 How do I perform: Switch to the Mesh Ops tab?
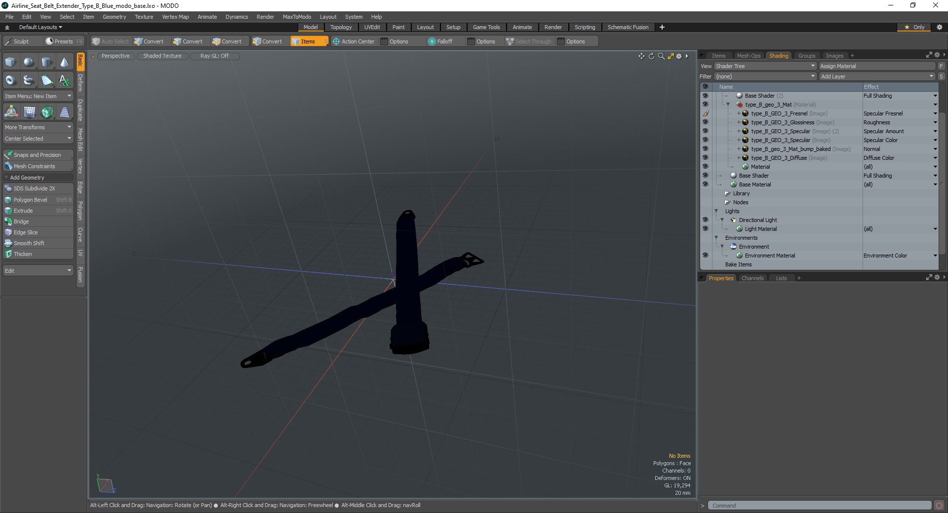coord(749,56)
